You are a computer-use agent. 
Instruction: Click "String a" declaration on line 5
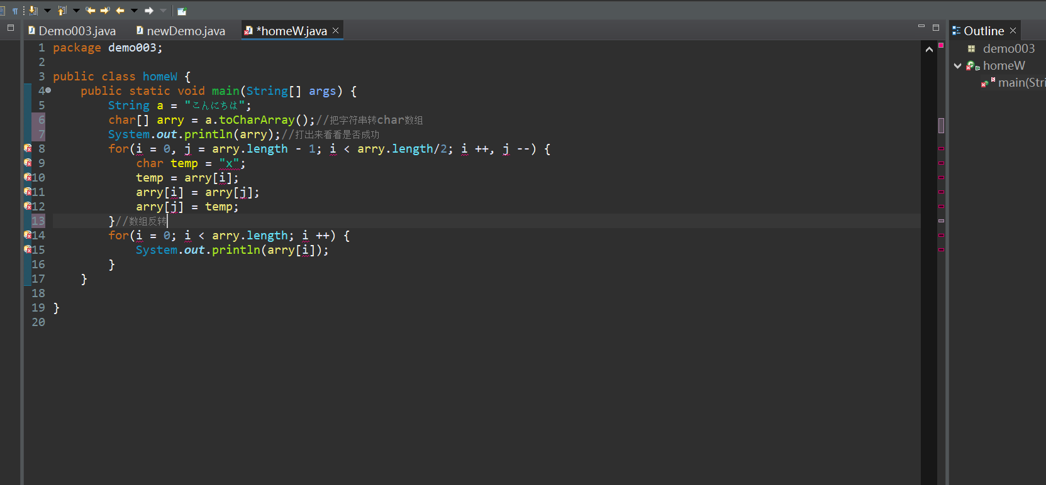point(136,106)
